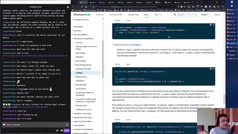Expand the View Binding subsection
The height and width of the screenshot is (134, 238).
(74, 61)
